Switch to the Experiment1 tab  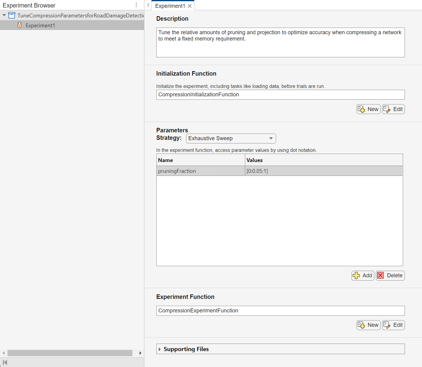point(170,6)
